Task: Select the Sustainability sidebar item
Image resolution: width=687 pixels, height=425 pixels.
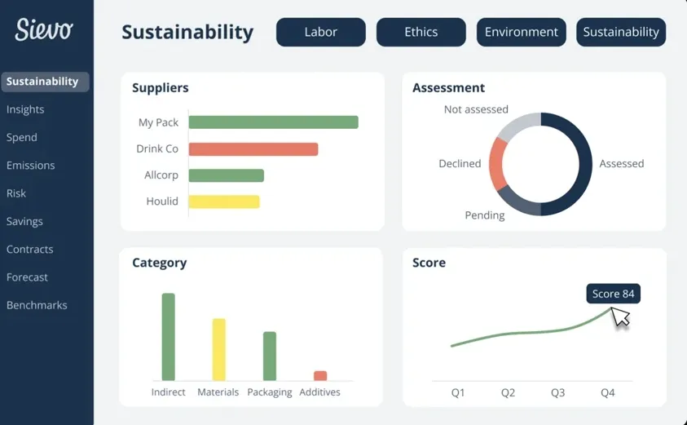Action: pos(43,82)
